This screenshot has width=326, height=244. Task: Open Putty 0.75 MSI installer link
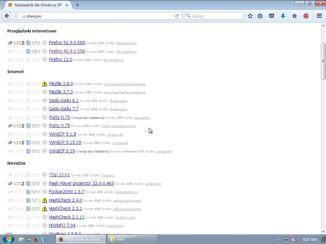(59, 125)
